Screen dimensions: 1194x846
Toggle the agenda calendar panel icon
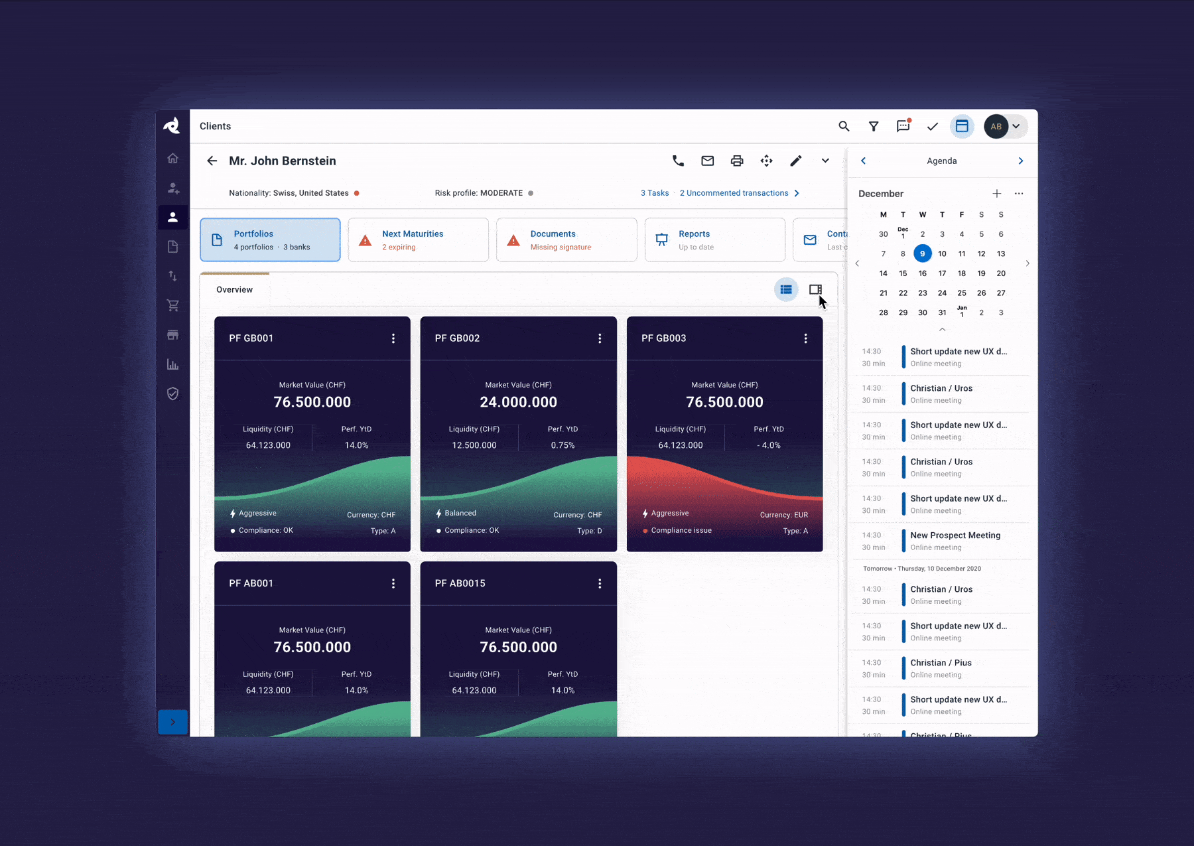[x=962, y=126]
